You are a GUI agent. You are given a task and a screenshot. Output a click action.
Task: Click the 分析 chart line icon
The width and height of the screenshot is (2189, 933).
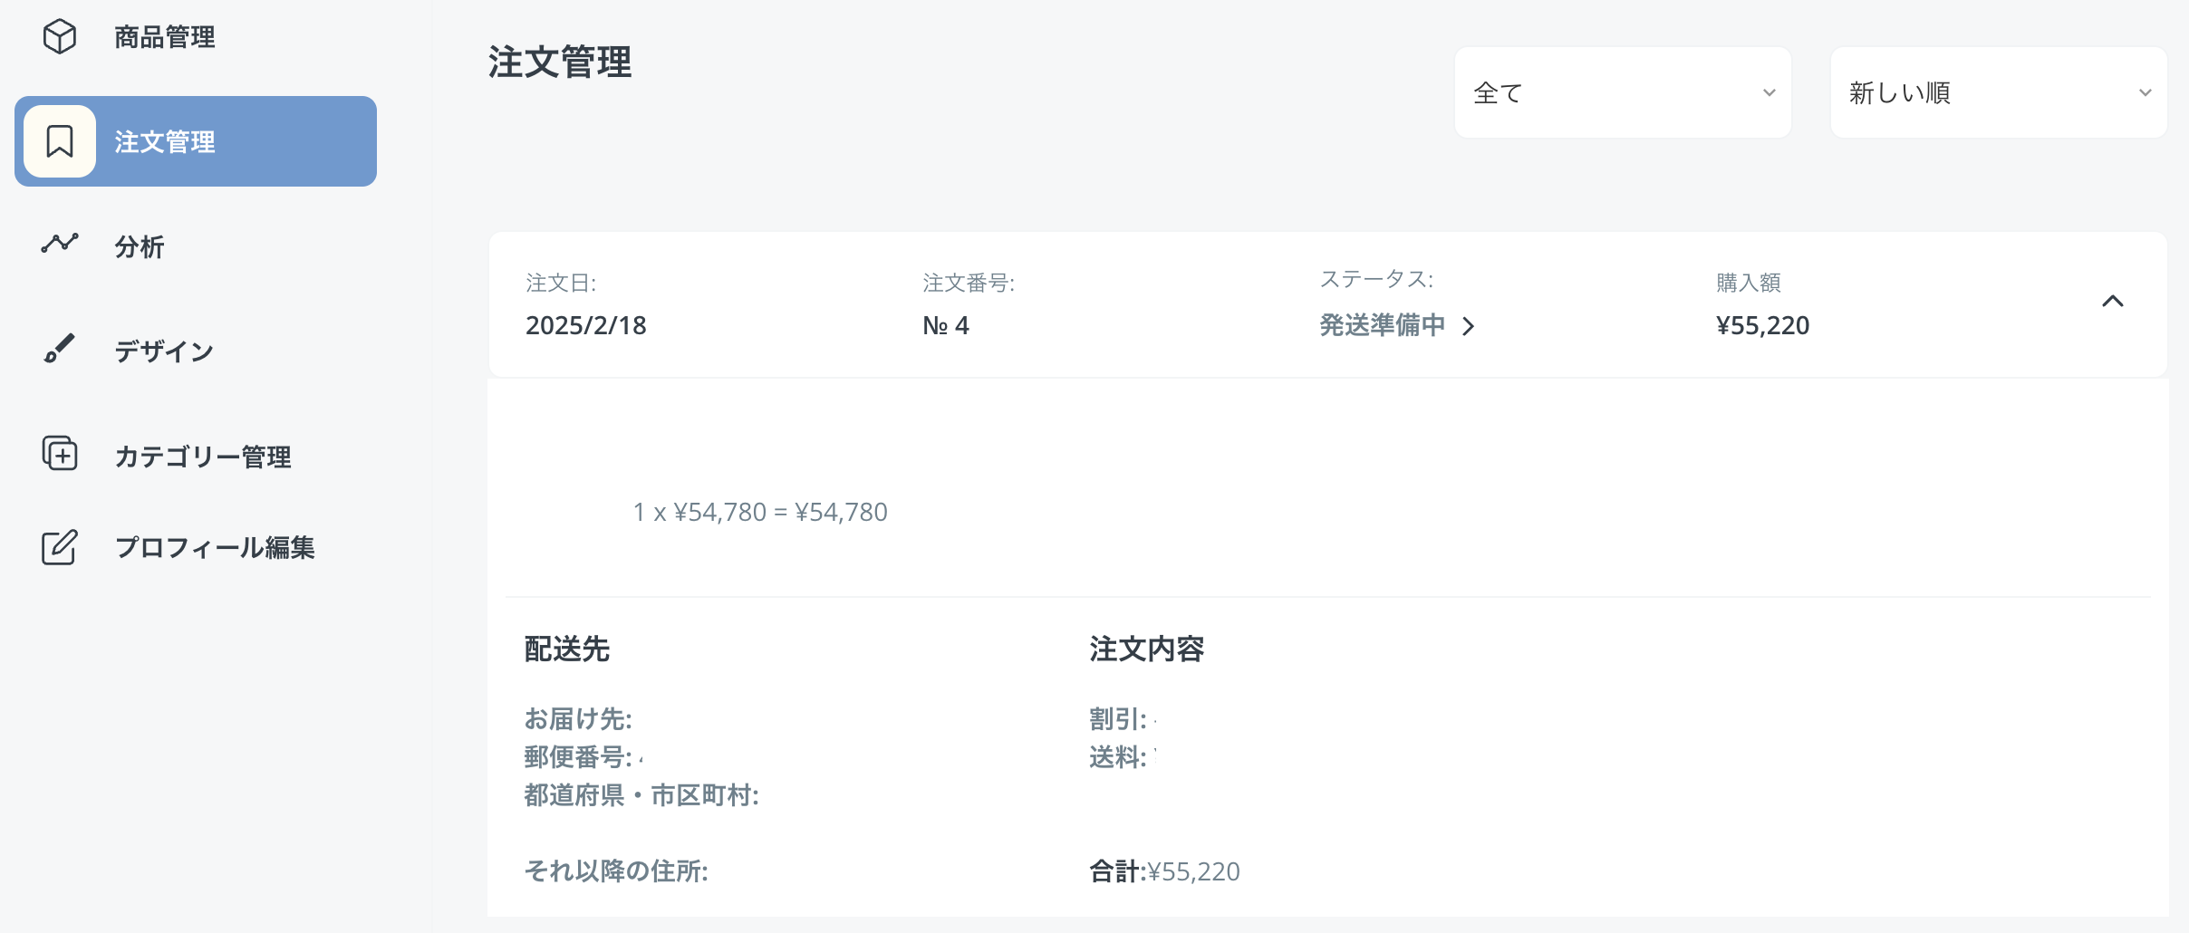[x=60, y=243]
